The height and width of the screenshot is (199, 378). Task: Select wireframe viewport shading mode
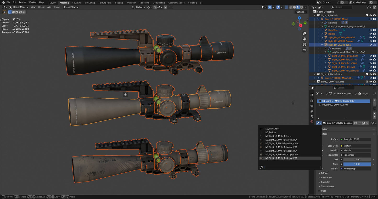click(x=291, y=7)
